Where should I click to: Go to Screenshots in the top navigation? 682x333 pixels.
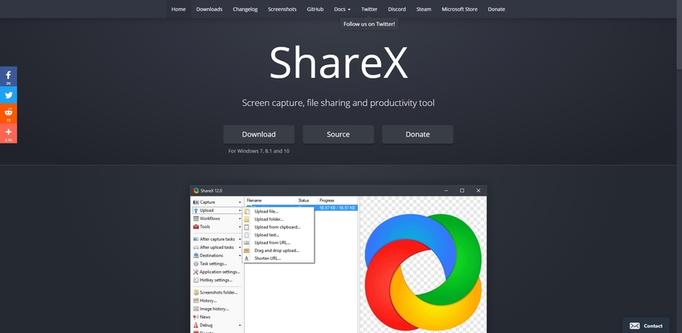[281, 9]
